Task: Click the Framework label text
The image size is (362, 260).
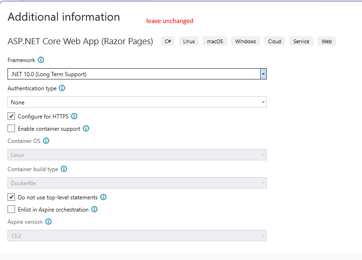Action: click(x=21, y=60)
